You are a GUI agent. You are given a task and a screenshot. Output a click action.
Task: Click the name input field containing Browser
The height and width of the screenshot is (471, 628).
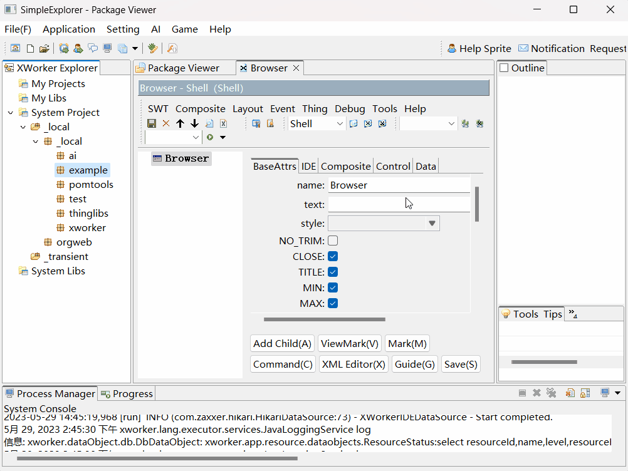click(399, 185)
